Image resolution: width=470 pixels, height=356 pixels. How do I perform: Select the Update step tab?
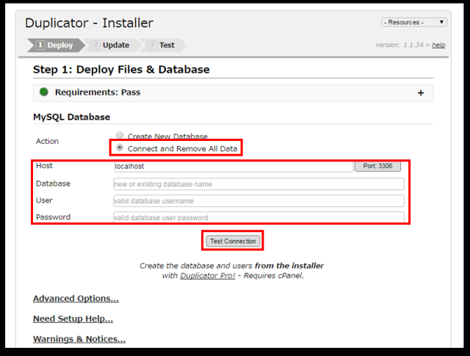click(111, 46)
